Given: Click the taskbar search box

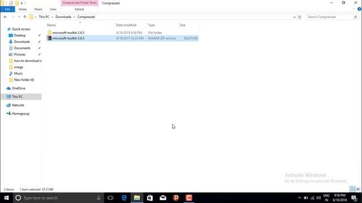Looking at the screenshot, I should pos(58,198).
